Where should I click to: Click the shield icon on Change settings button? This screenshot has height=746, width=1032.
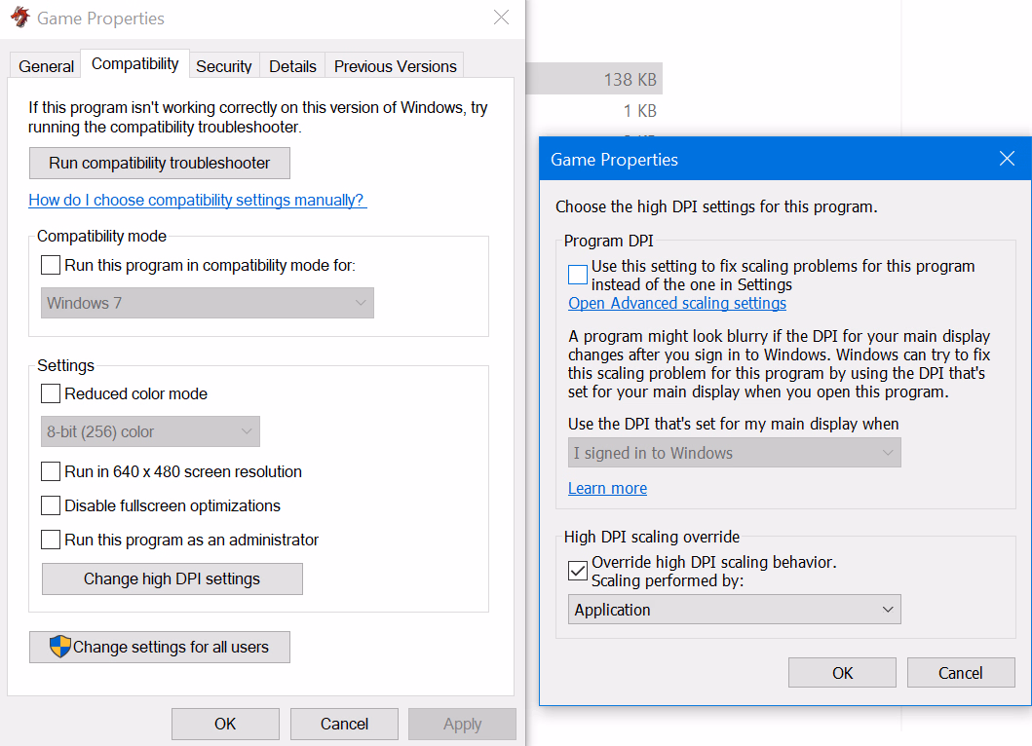pos(59,647)
